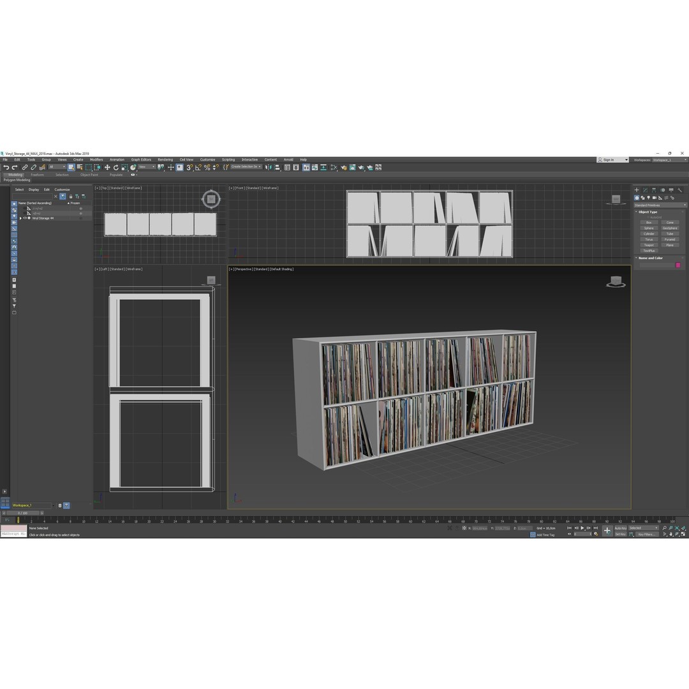Switch to the Motion command panel tab
Image resolution: width=689 pixels, height=689 pixels.
click(663, 190)
